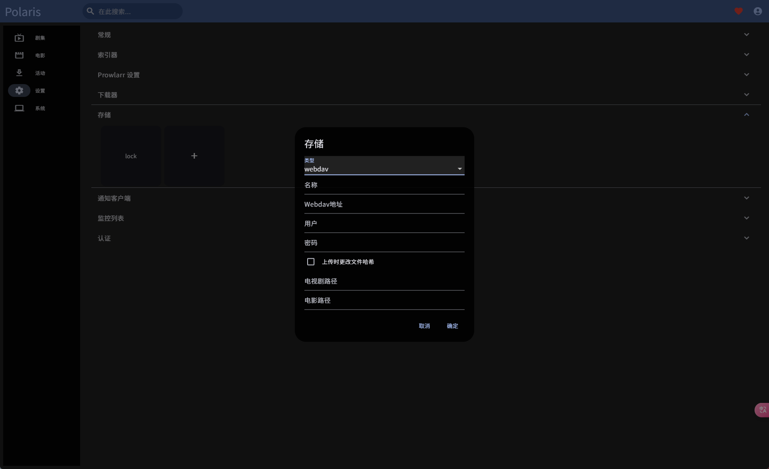Select 系统 label in sidebar
The height and width of the screenshot is (469, 769).
pos(40,109)
